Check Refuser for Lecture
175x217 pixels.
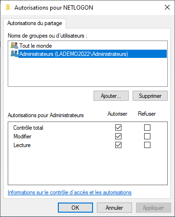coord(147,145)
